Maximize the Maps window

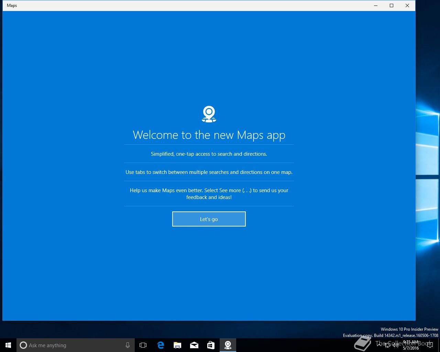coord(392,5)
